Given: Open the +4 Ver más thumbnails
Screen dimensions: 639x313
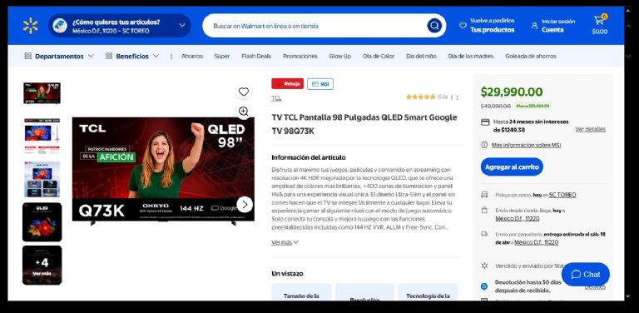Looking at the screenshot, I should tap(42, 265).
